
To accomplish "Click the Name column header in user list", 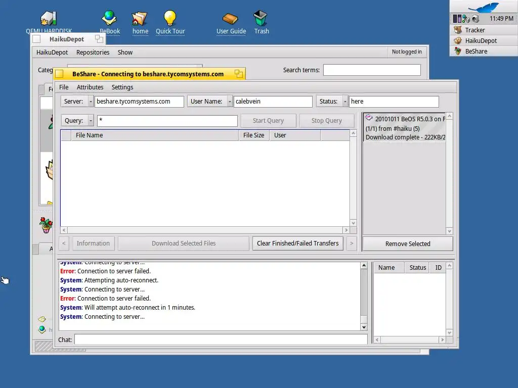I will coord(389,268).
